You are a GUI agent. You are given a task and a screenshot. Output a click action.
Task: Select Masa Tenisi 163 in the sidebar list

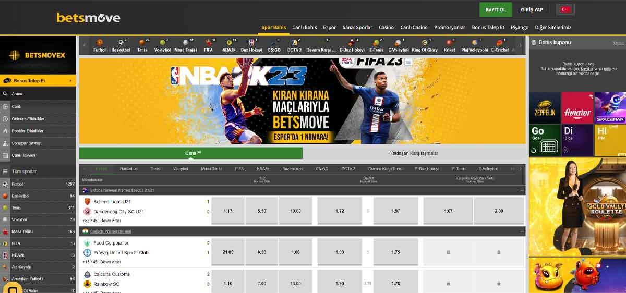coord(38,231)
